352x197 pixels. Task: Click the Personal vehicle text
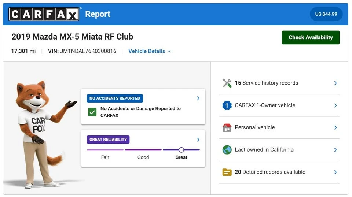pyautogui.click(x=255, y=127)
